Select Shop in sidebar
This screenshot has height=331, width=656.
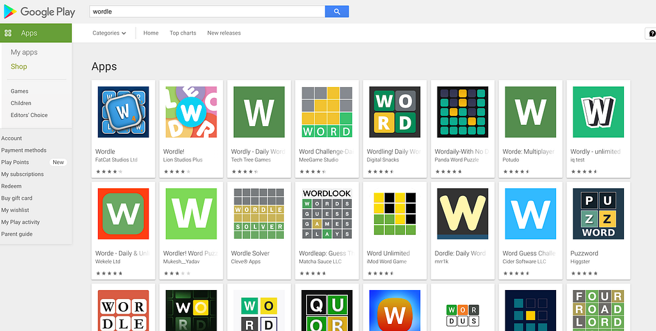tap(19, 67)
